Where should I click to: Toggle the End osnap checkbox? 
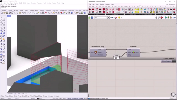tap(1, 96)
